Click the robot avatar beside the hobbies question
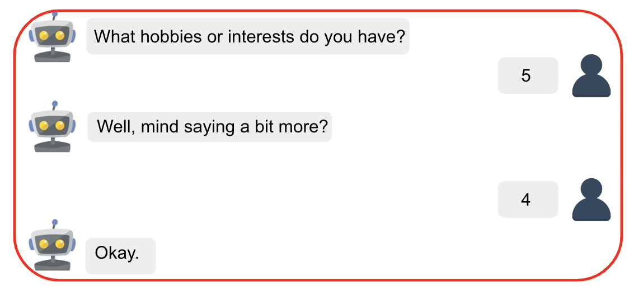The image size is (629, 295). click(x=52, y=37)
